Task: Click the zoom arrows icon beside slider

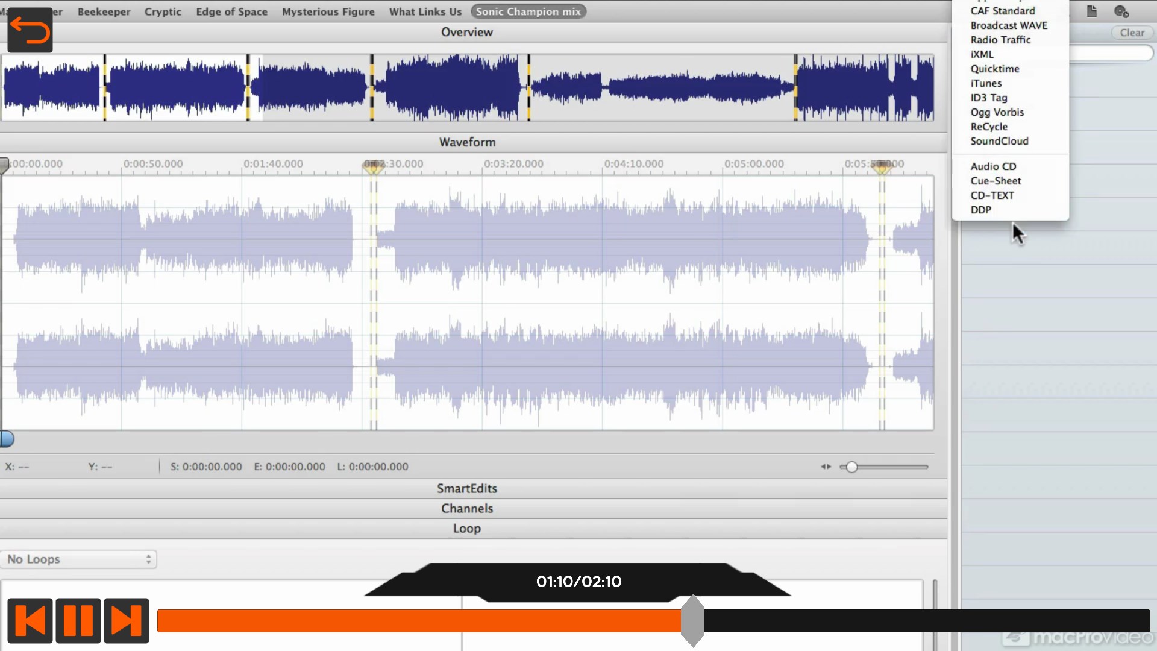Action: point(826,467)
